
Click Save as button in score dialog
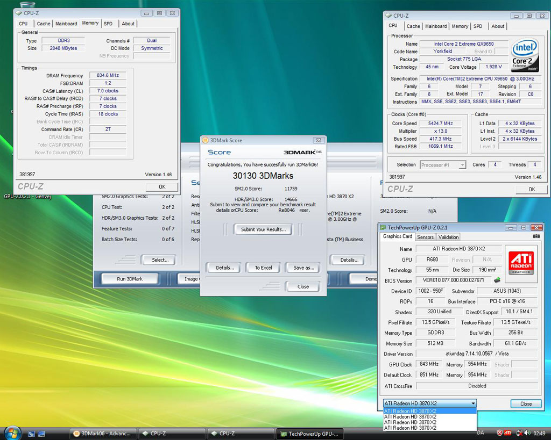pyautogui.click(x=303, y=268)
